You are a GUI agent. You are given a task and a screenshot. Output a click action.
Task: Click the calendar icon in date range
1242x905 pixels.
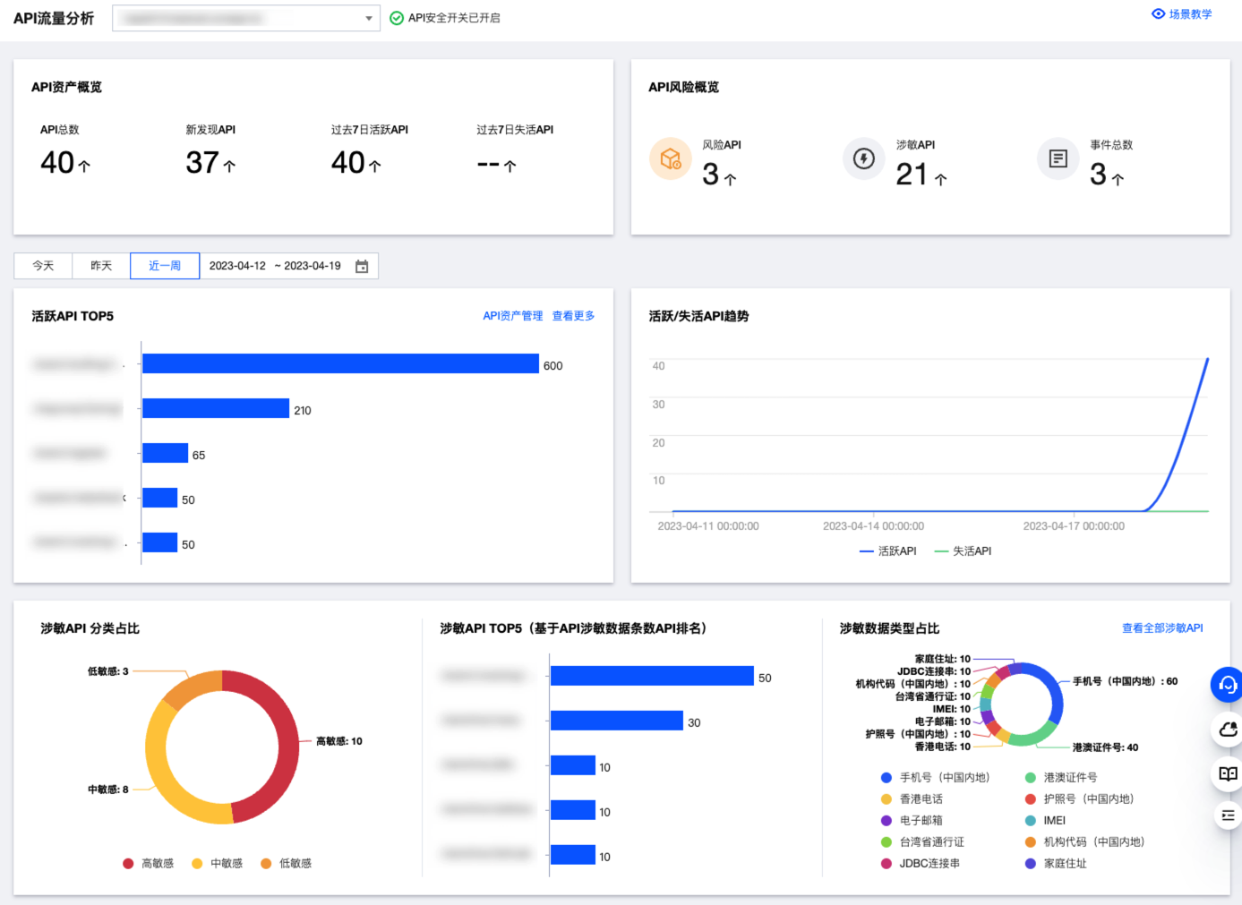pos(362,267)
